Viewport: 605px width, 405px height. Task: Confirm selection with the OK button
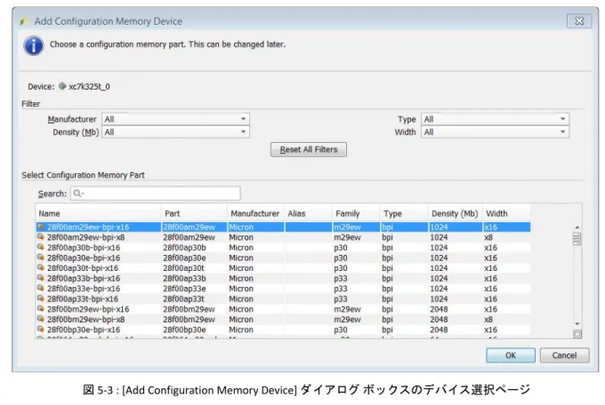[x=511, y=355]
